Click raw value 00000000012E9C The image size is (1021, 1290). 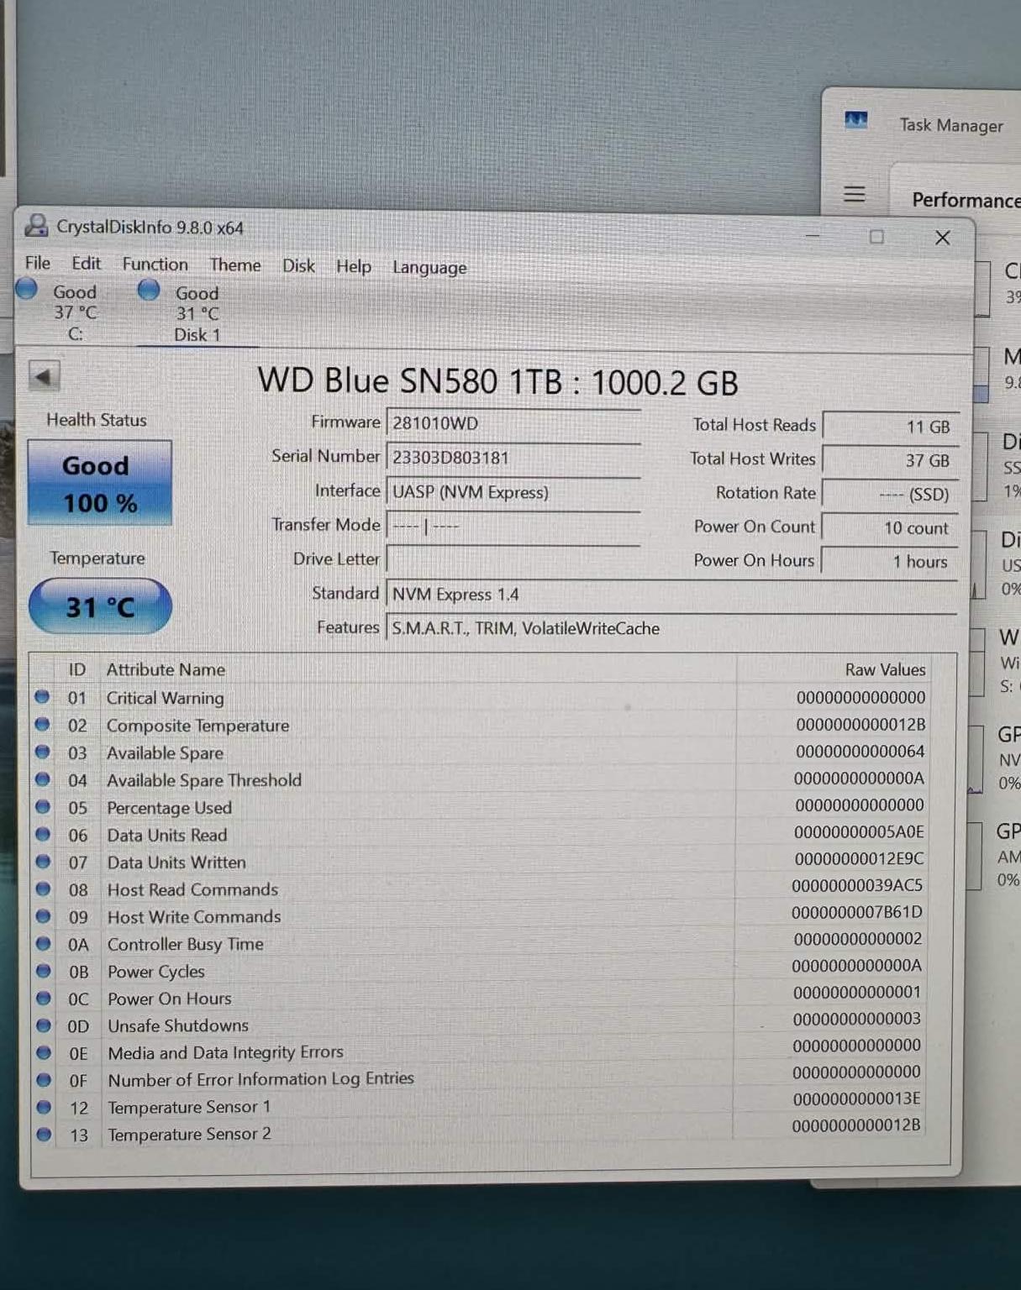pyautogui.click(x=859, y=858)
